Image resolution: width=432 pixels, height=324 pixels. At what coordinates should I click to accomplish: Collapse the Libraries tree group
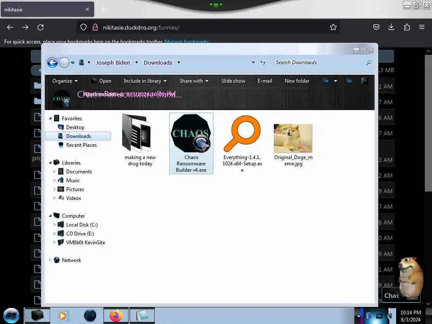click(x=51, y=163)
